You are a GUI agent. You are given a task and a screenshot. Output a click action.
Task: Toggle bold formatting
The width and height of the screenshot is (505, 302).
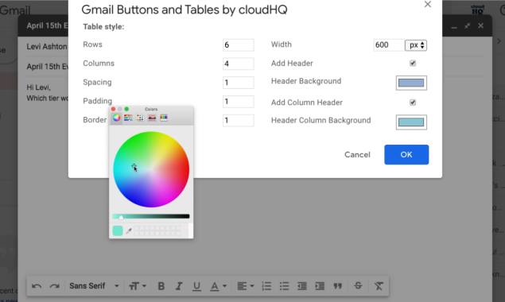161,286
